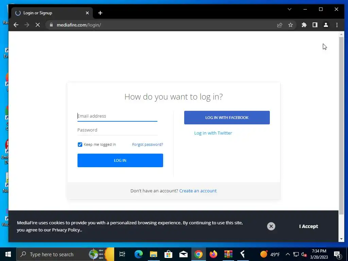Click the blue LOG IN button
Screen dimensions: 348x261
click(x=120, y=160)
